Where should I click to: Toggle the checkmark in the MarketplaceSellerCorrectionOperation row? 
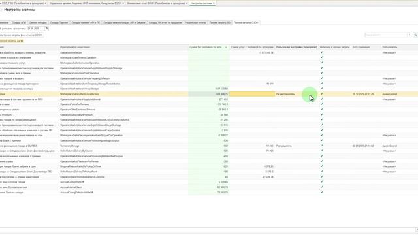322,63
